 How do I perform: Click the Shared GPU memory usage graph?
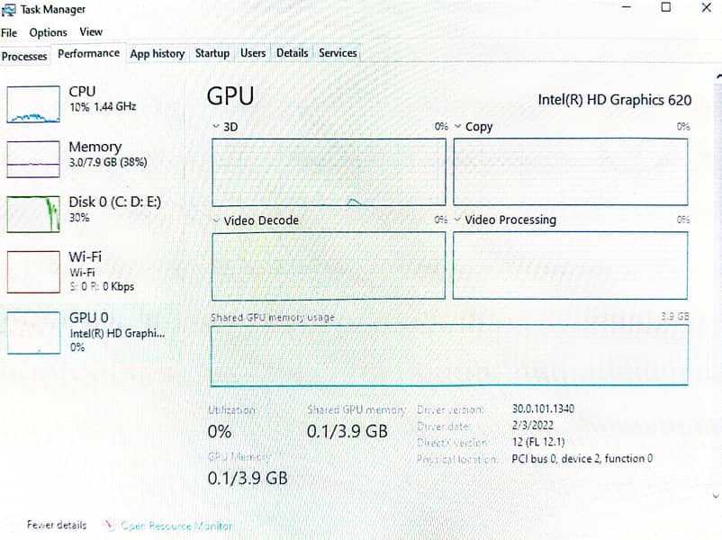[x=447, y=355]
